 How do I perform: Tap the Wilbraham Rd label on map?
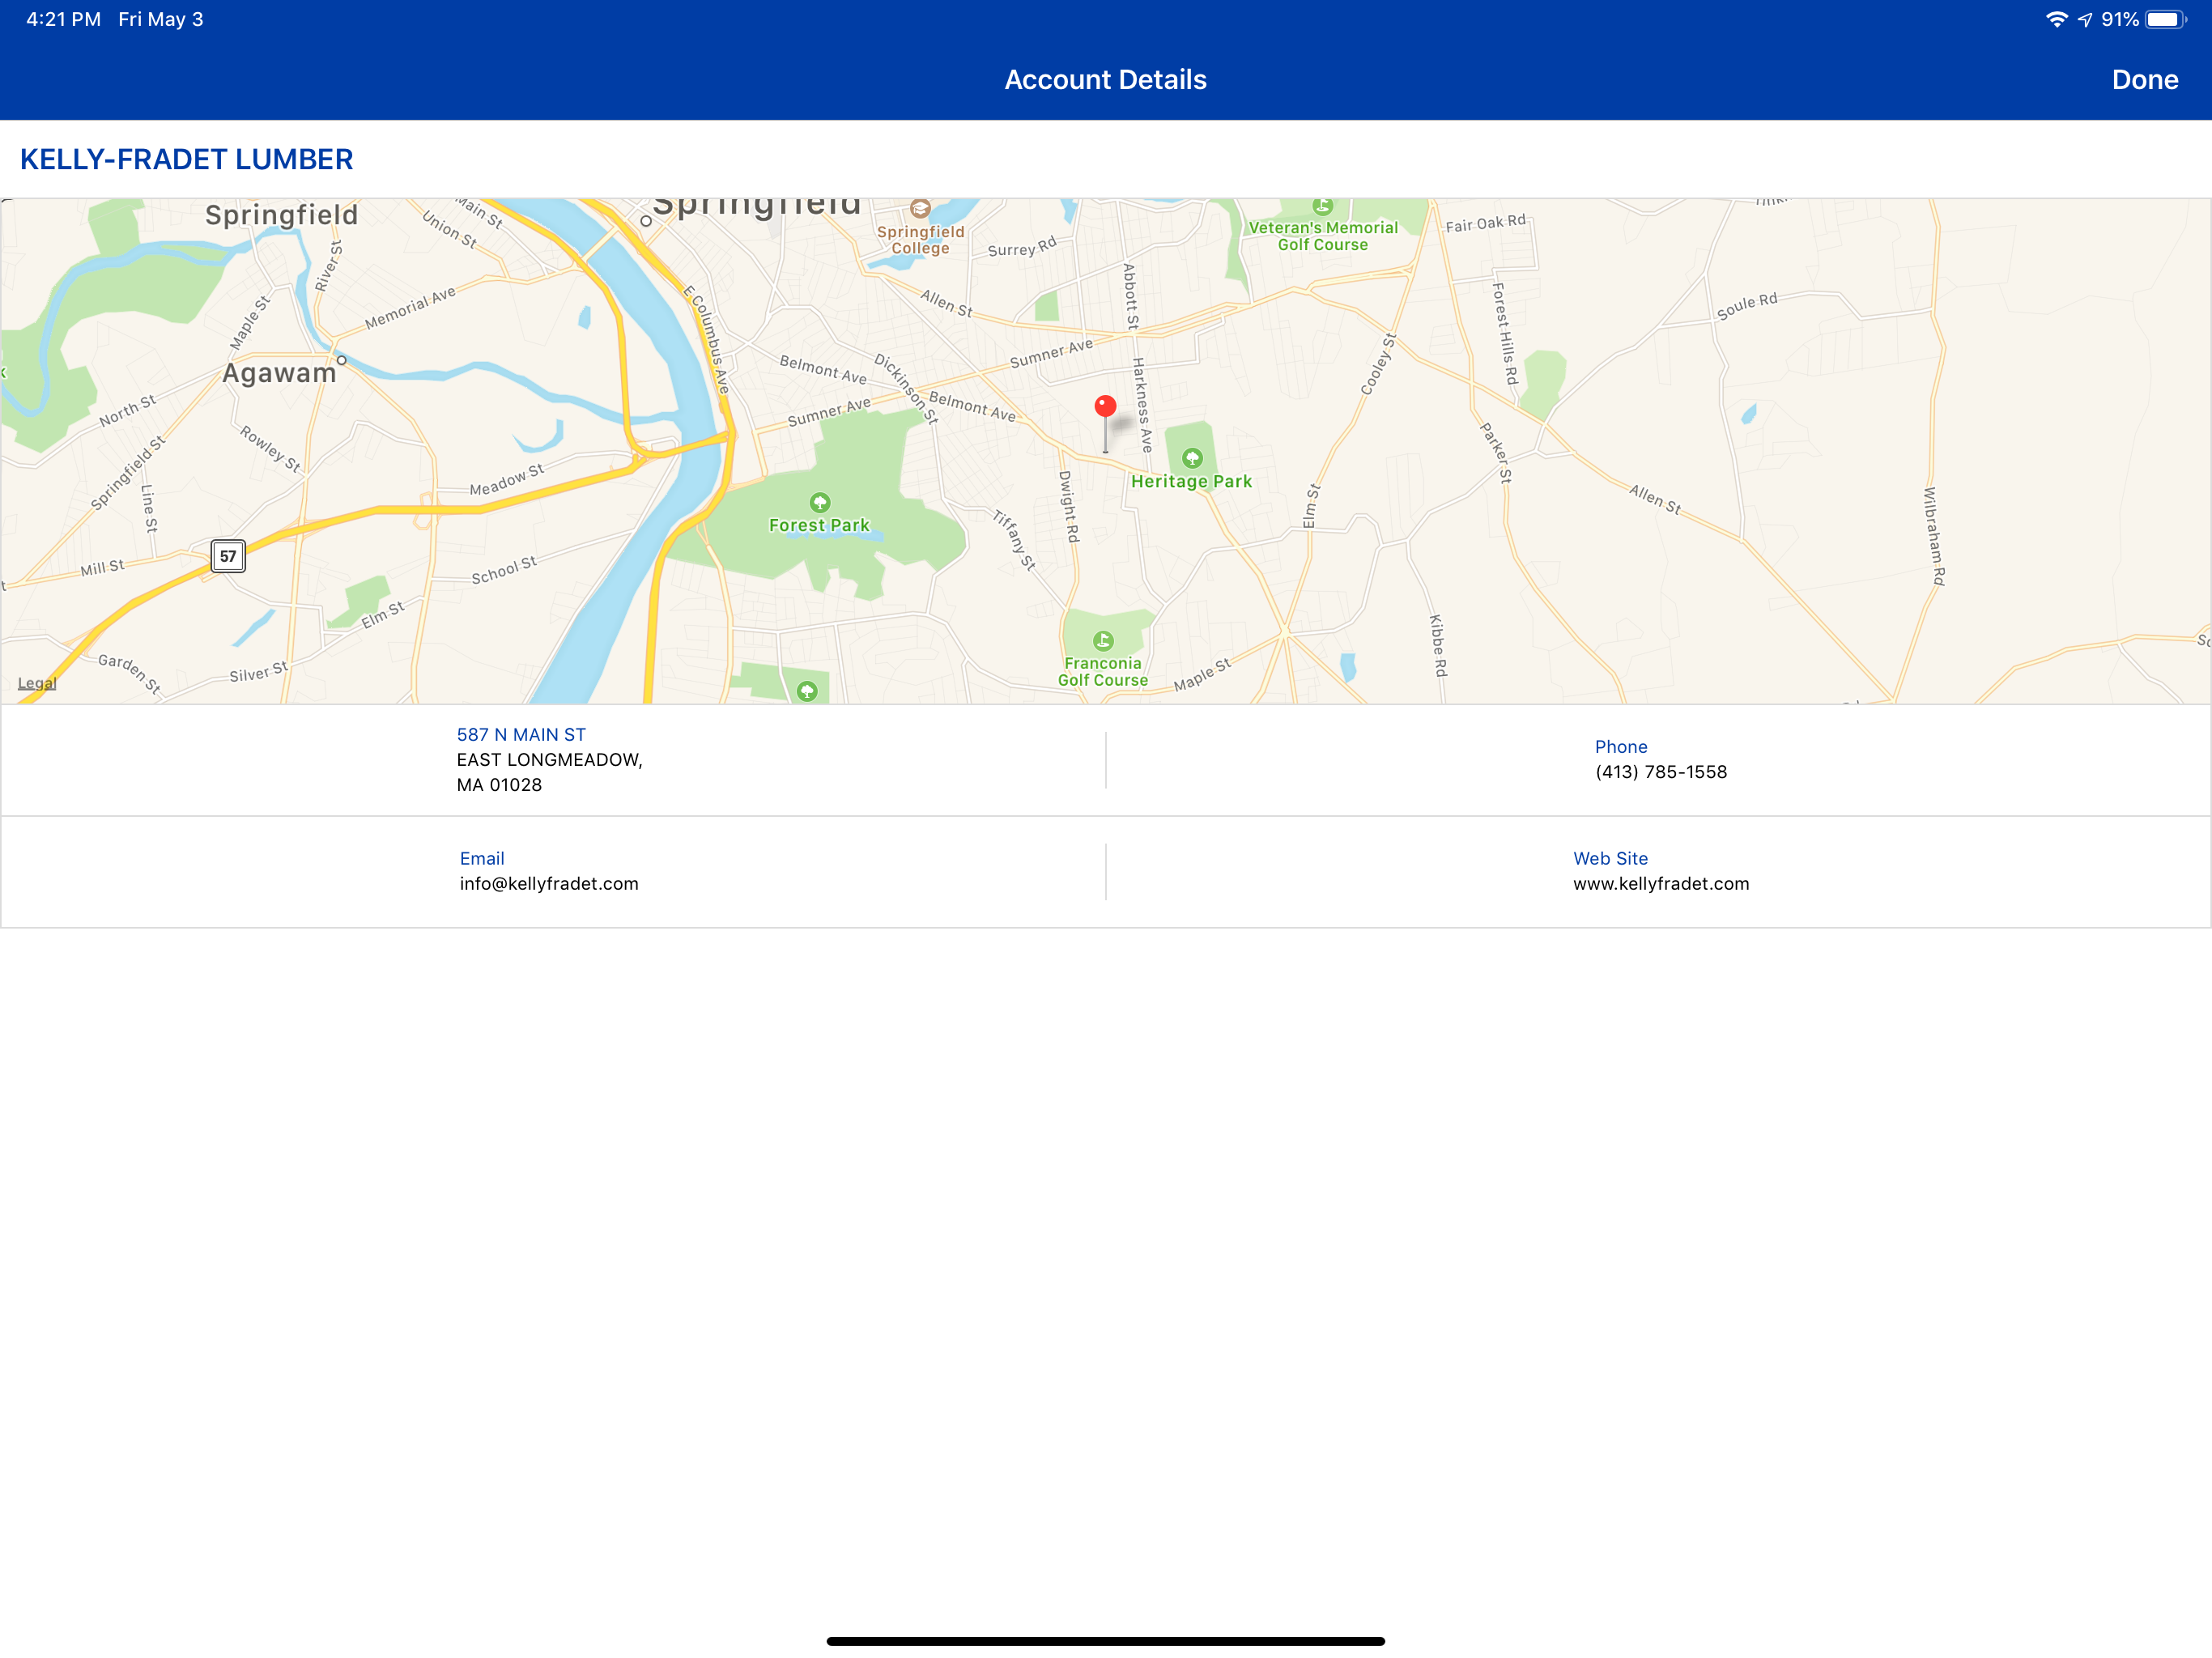tap(1934, 536)
